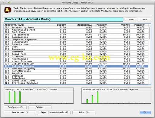Select row 018 Postage/Shipping
The height and width of the screenshot is (118, 155).
pyautogui.click(x=76, y=69)
